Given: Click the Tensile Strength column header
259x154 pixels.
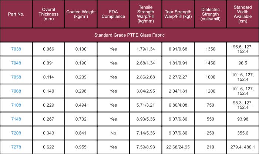Looking at the screenshot, I should coord(145,14).
